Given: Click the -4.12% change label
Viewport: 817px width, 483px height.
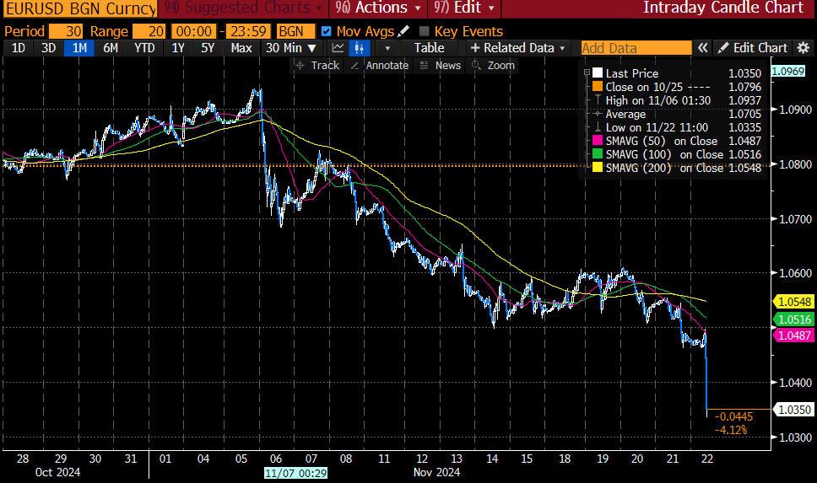Looking at the screenshot, I should point(731,430).
